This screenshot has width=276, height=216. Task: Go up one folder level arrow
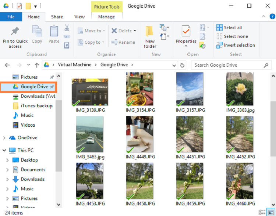[x=37, y=65]
